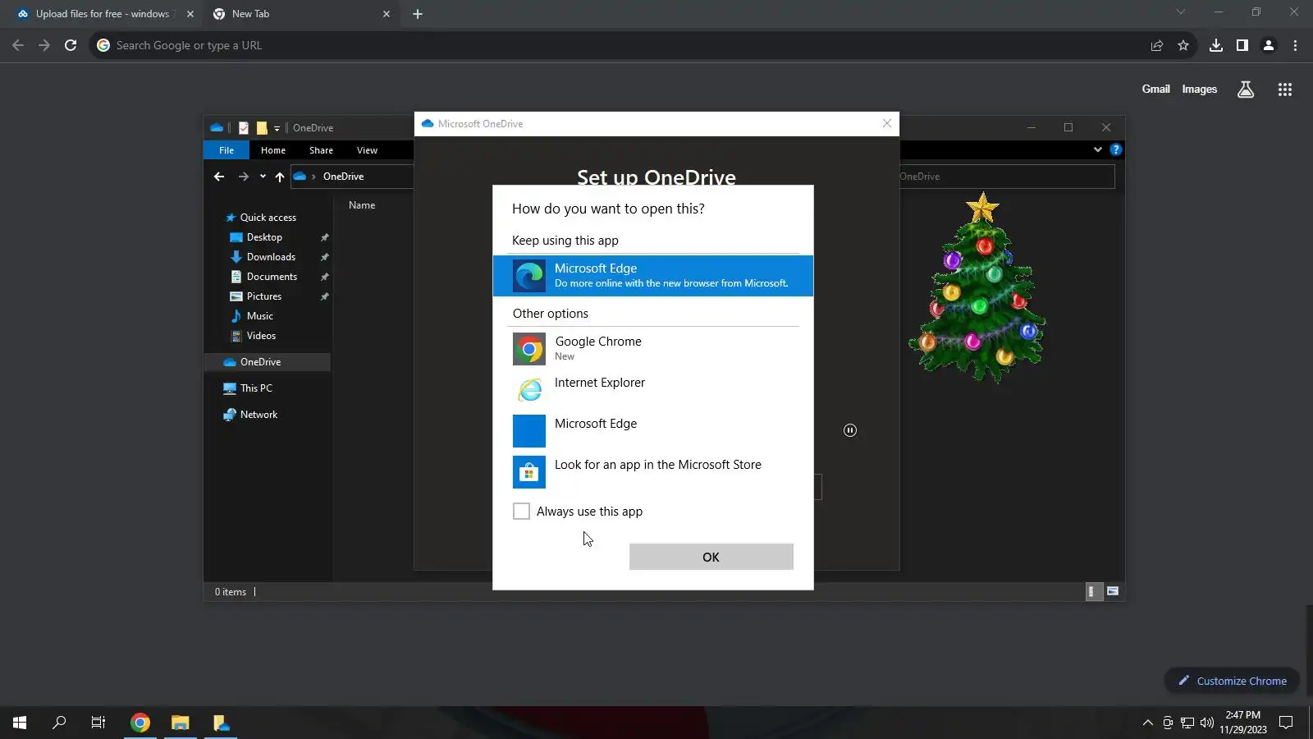The image size is (1313, 739).
Task: Open Music in the navigation pane
Action: [260, 316]
